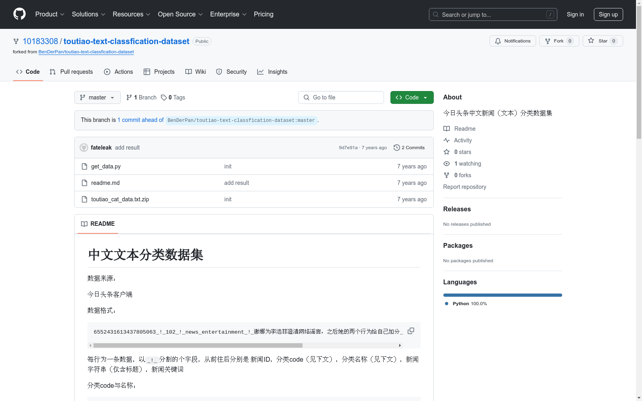Click Report repository
This screenshot has width=642, height=401.
point(465,187)
